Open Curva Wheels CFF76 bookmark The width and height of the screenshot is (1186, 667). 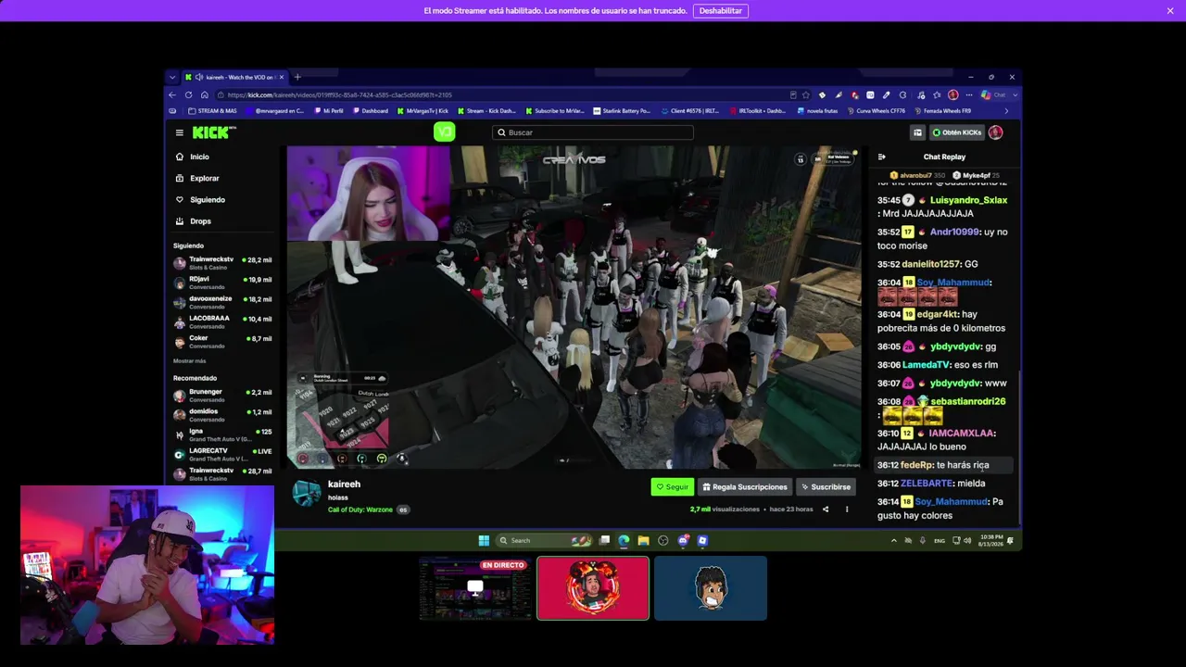[x=877, y=111]
